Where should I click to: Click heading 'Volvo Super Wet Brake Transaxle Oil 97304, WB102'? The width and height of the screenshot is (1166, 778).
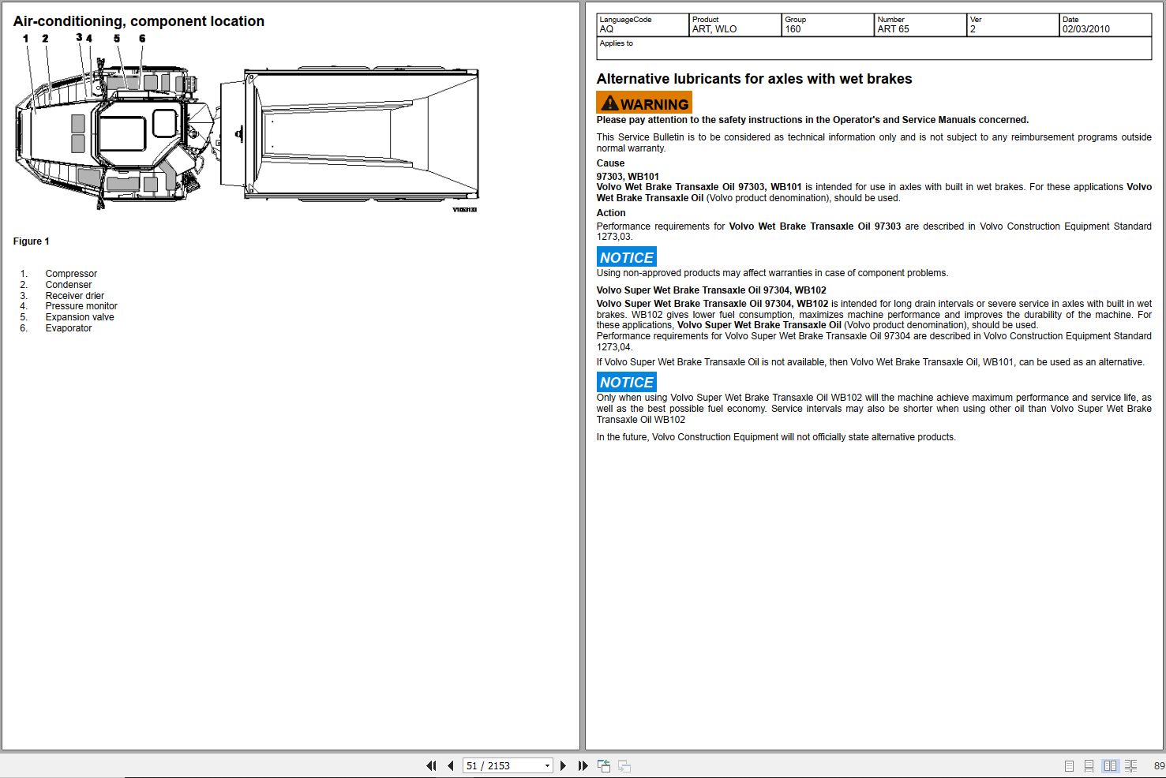711,290
